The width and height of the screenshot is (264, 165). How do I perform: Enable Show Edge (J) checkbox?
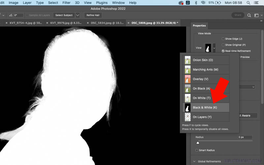223,39
